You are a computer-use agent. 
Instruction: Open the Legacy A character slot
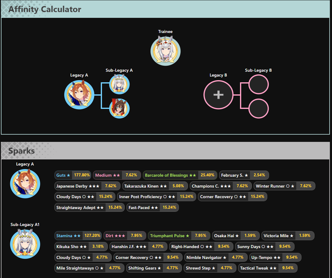pyautogui.click(x=79, y=94)
